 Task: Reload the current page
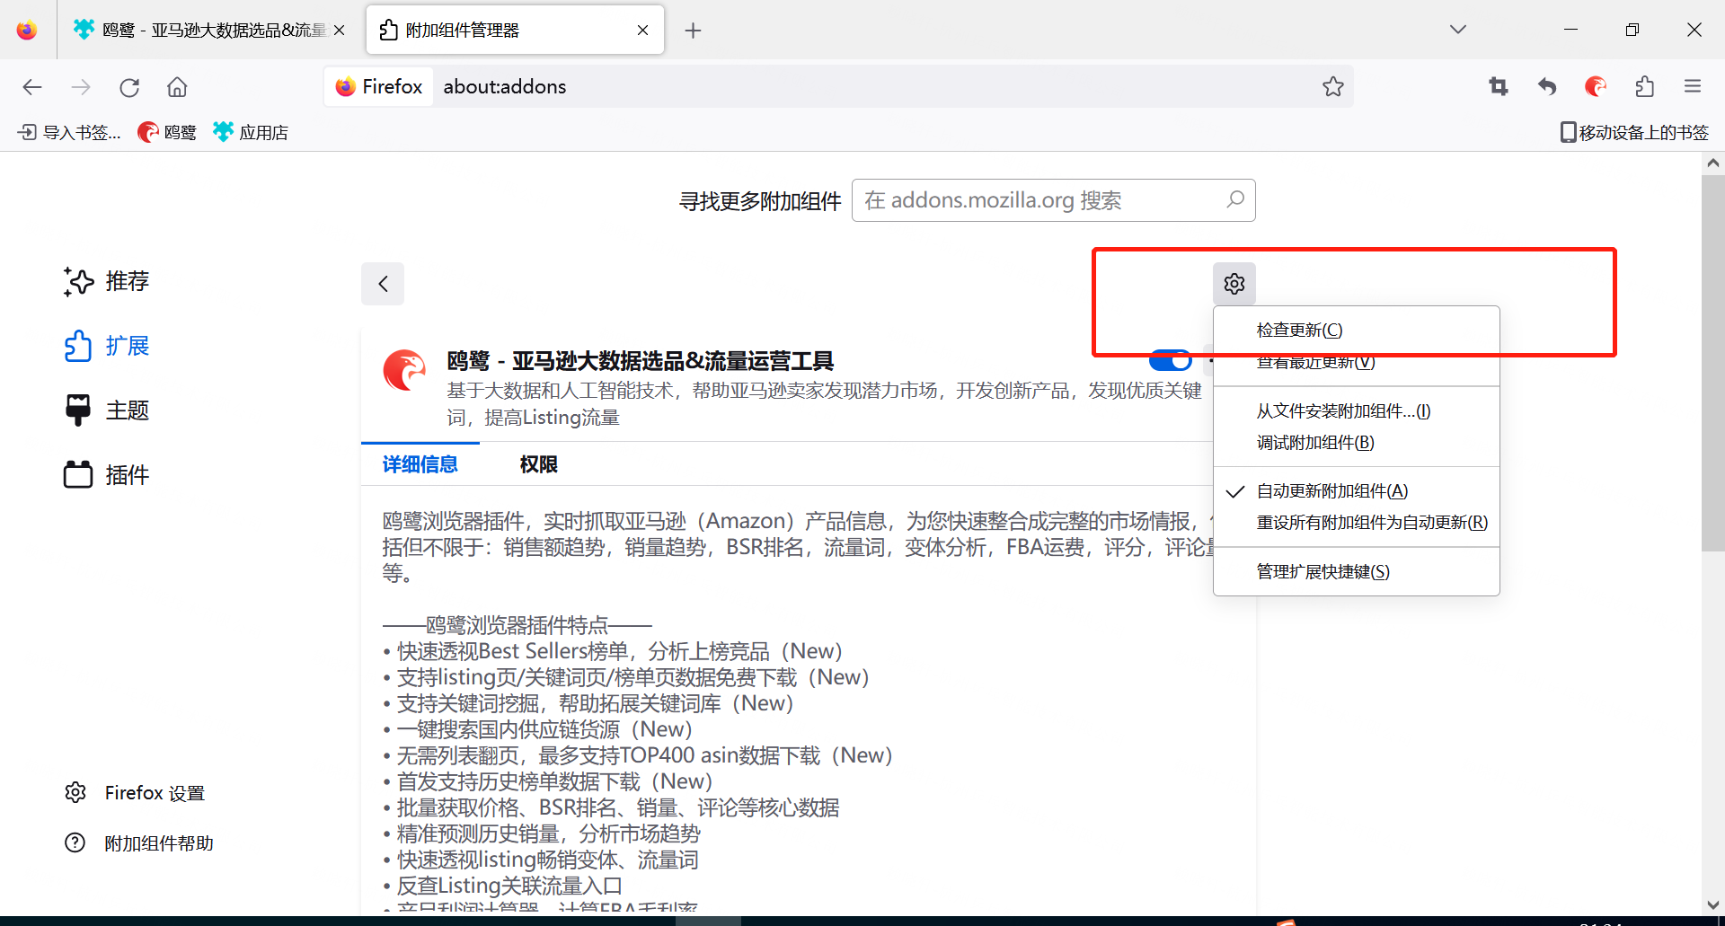click(x=129, y=87)
